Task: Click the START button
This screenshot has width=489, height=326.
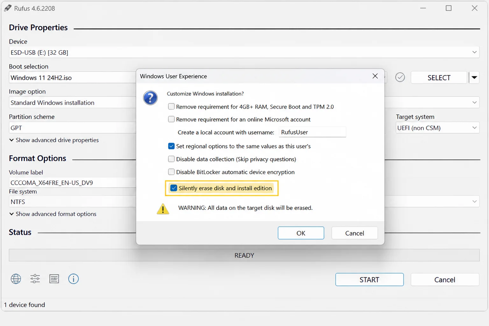Action: [x=369, y=280]
